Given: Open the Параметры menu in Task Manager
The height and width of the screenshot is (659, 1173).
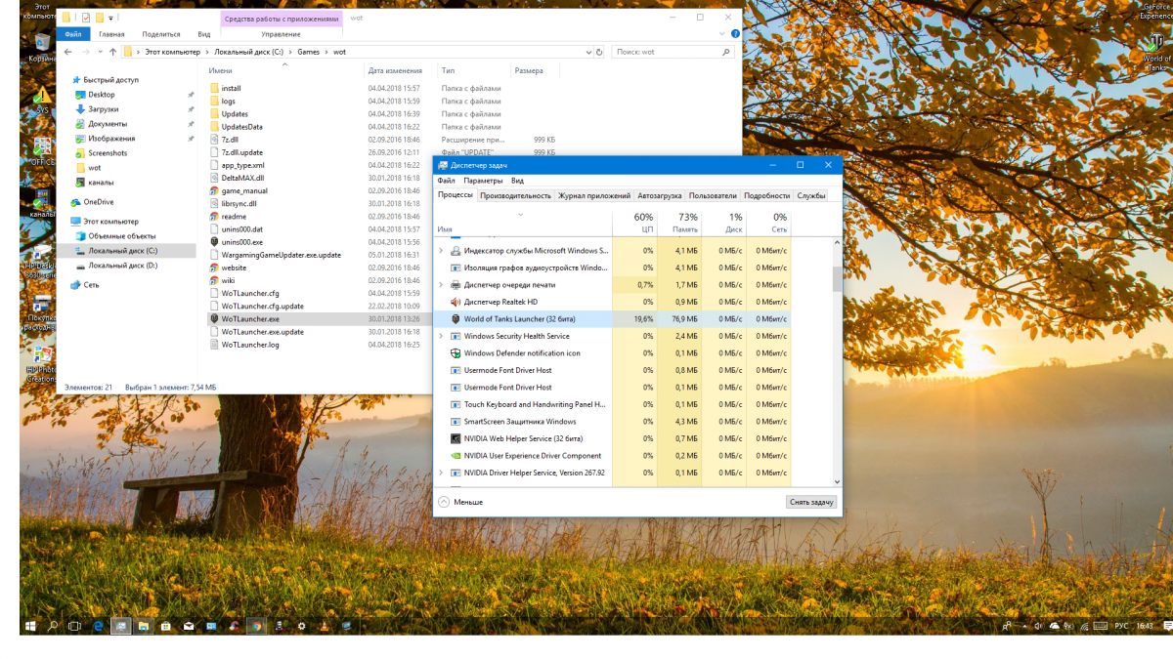Looking at the screenshot, I should point(483,181).
